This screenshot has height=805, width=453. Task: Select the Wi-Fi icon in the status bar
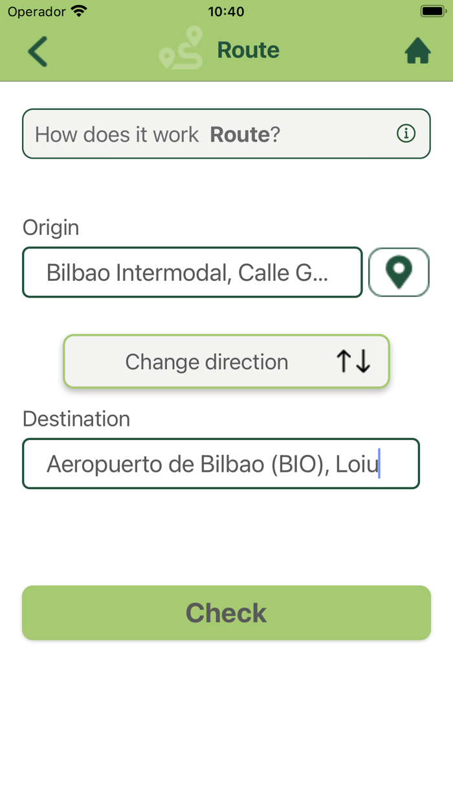(79, 10)
